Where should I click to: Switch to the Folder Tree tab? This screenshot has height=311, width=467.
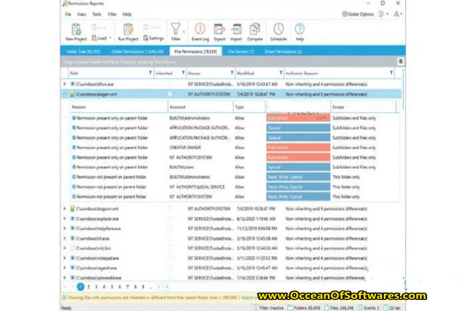83,51
